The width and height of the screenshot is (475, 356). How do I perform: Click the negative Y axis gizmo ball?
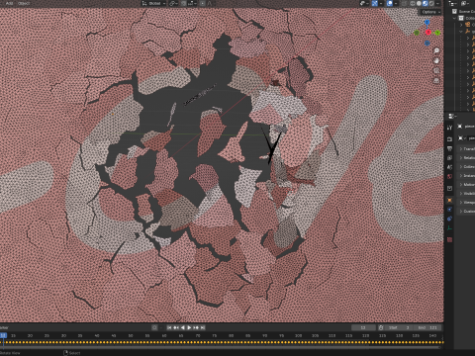point(417,33)
